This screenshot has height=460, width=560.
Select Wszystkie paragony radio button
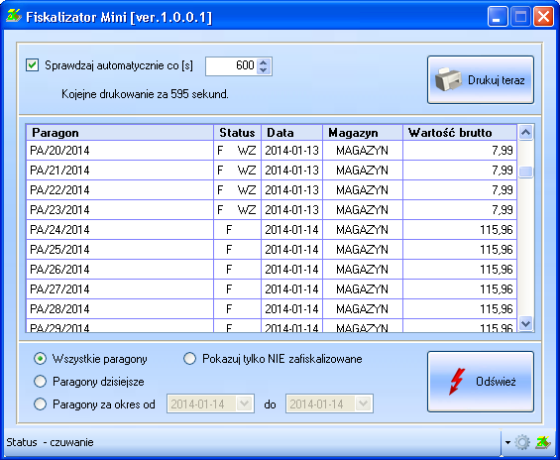click(x=40, y=359)
